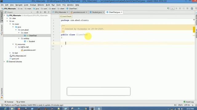197x110 pixels.
Task: Select Student class in project tree
Action: 32,41
